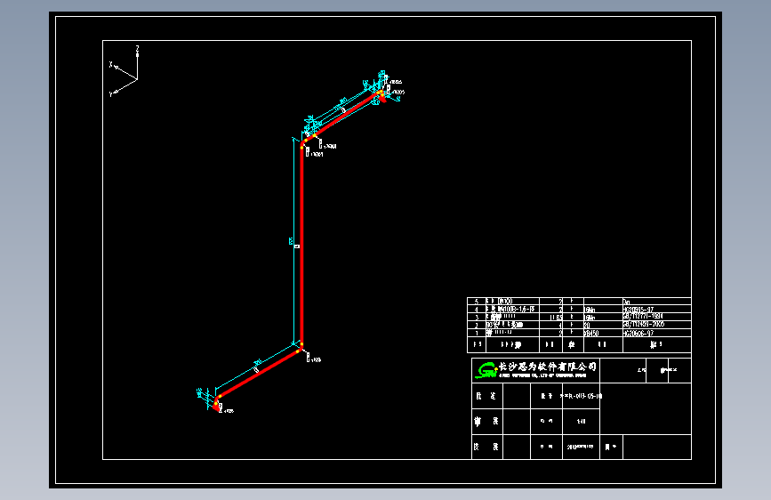Click the cyan vertical dimension line beside the pipe

[x=294, y=241]
